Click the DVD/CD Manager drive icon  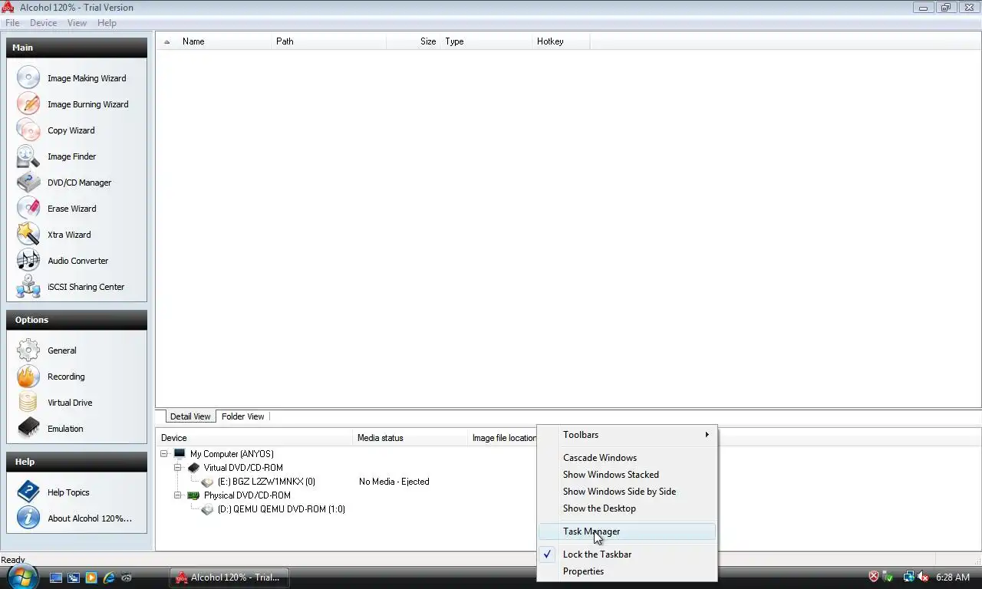pyautogui.click(x=28, y=182)
